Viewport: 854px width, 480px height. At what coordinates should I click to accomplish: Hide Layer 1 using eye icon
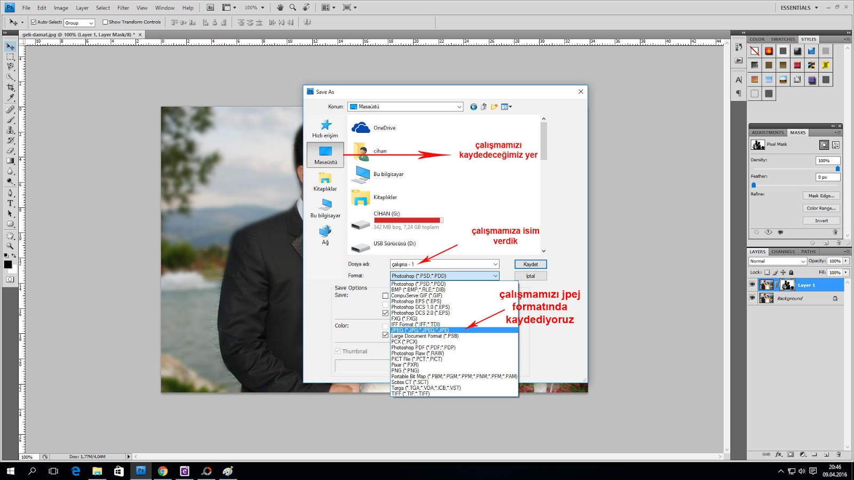753,285
